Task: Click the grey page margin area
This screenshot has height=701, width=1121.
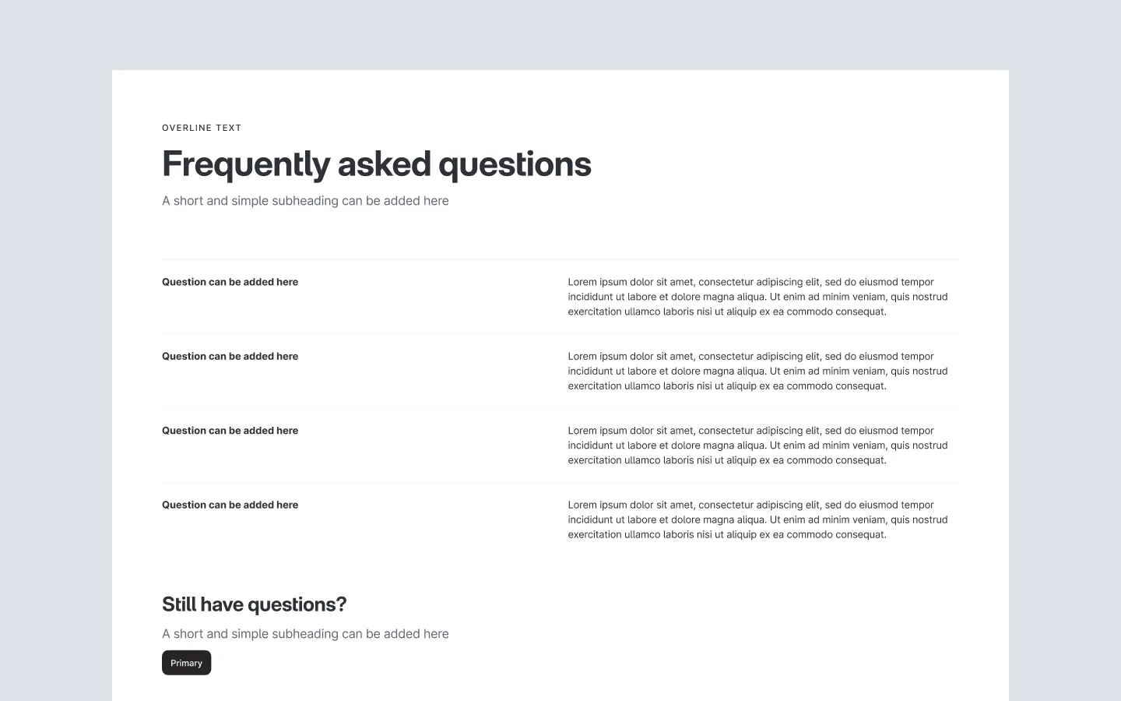Action: click(x=54, y=350)
